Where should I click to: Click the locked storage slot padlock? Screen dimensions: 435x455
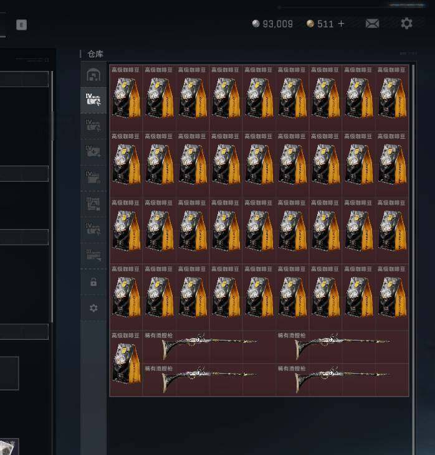coord(93,282)
